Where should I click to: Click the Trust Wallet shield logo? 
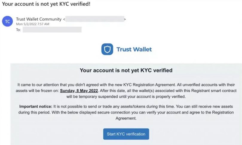pos(107,49)
